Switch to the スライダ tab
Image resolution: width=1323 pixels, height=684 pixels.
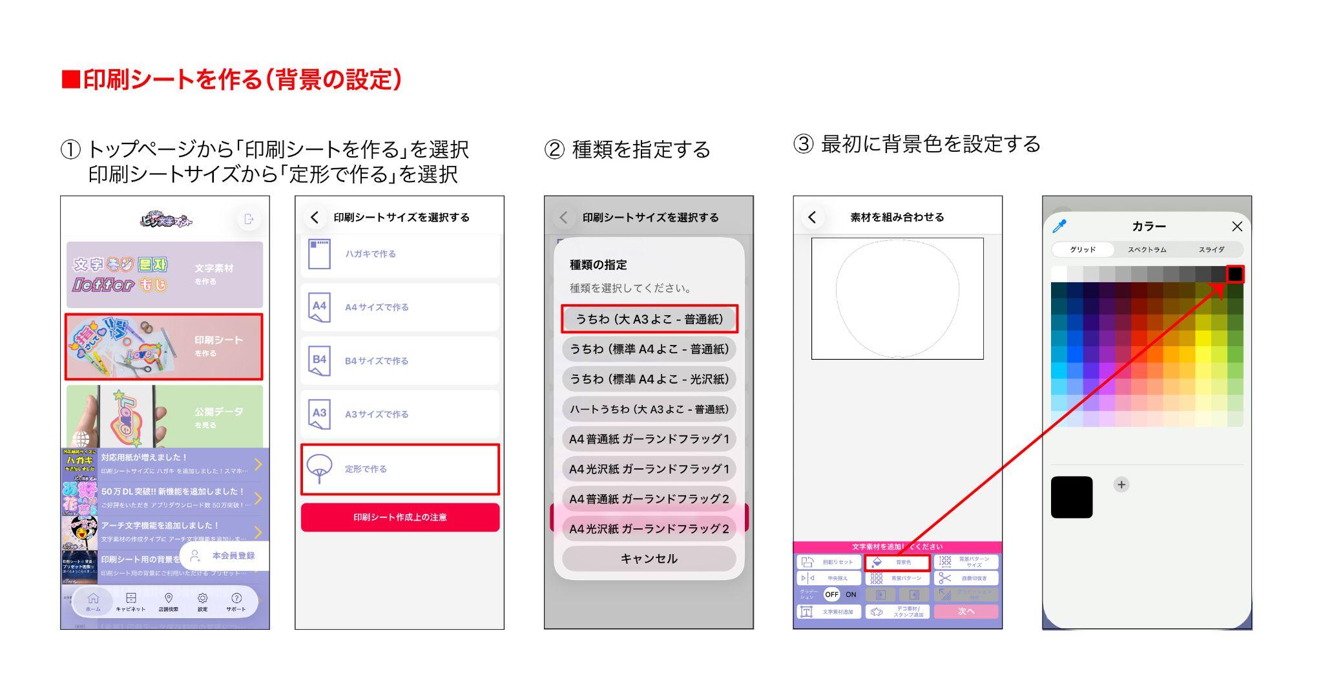(1211, 249)
